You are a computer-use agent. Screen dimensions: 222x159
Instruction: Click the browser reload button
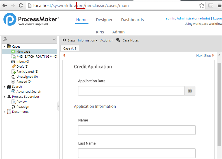pyautogui.click(x=21, y=5)
